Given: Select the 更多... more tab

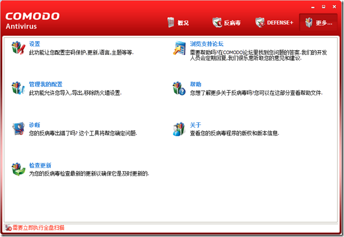Looking at the screenshot, I should tap(318, 22).
